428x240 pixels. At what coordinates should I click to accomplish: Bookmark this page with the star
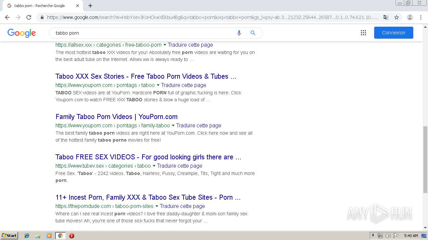point(397,17)
